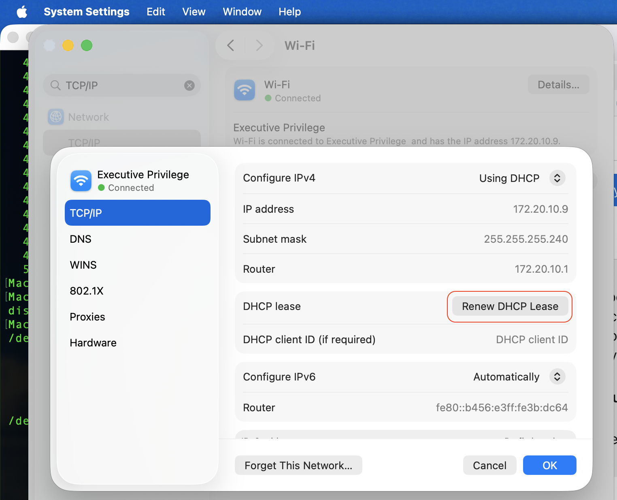Open the Apple menu
The image size is (617, 500).
tap(22, 12)
